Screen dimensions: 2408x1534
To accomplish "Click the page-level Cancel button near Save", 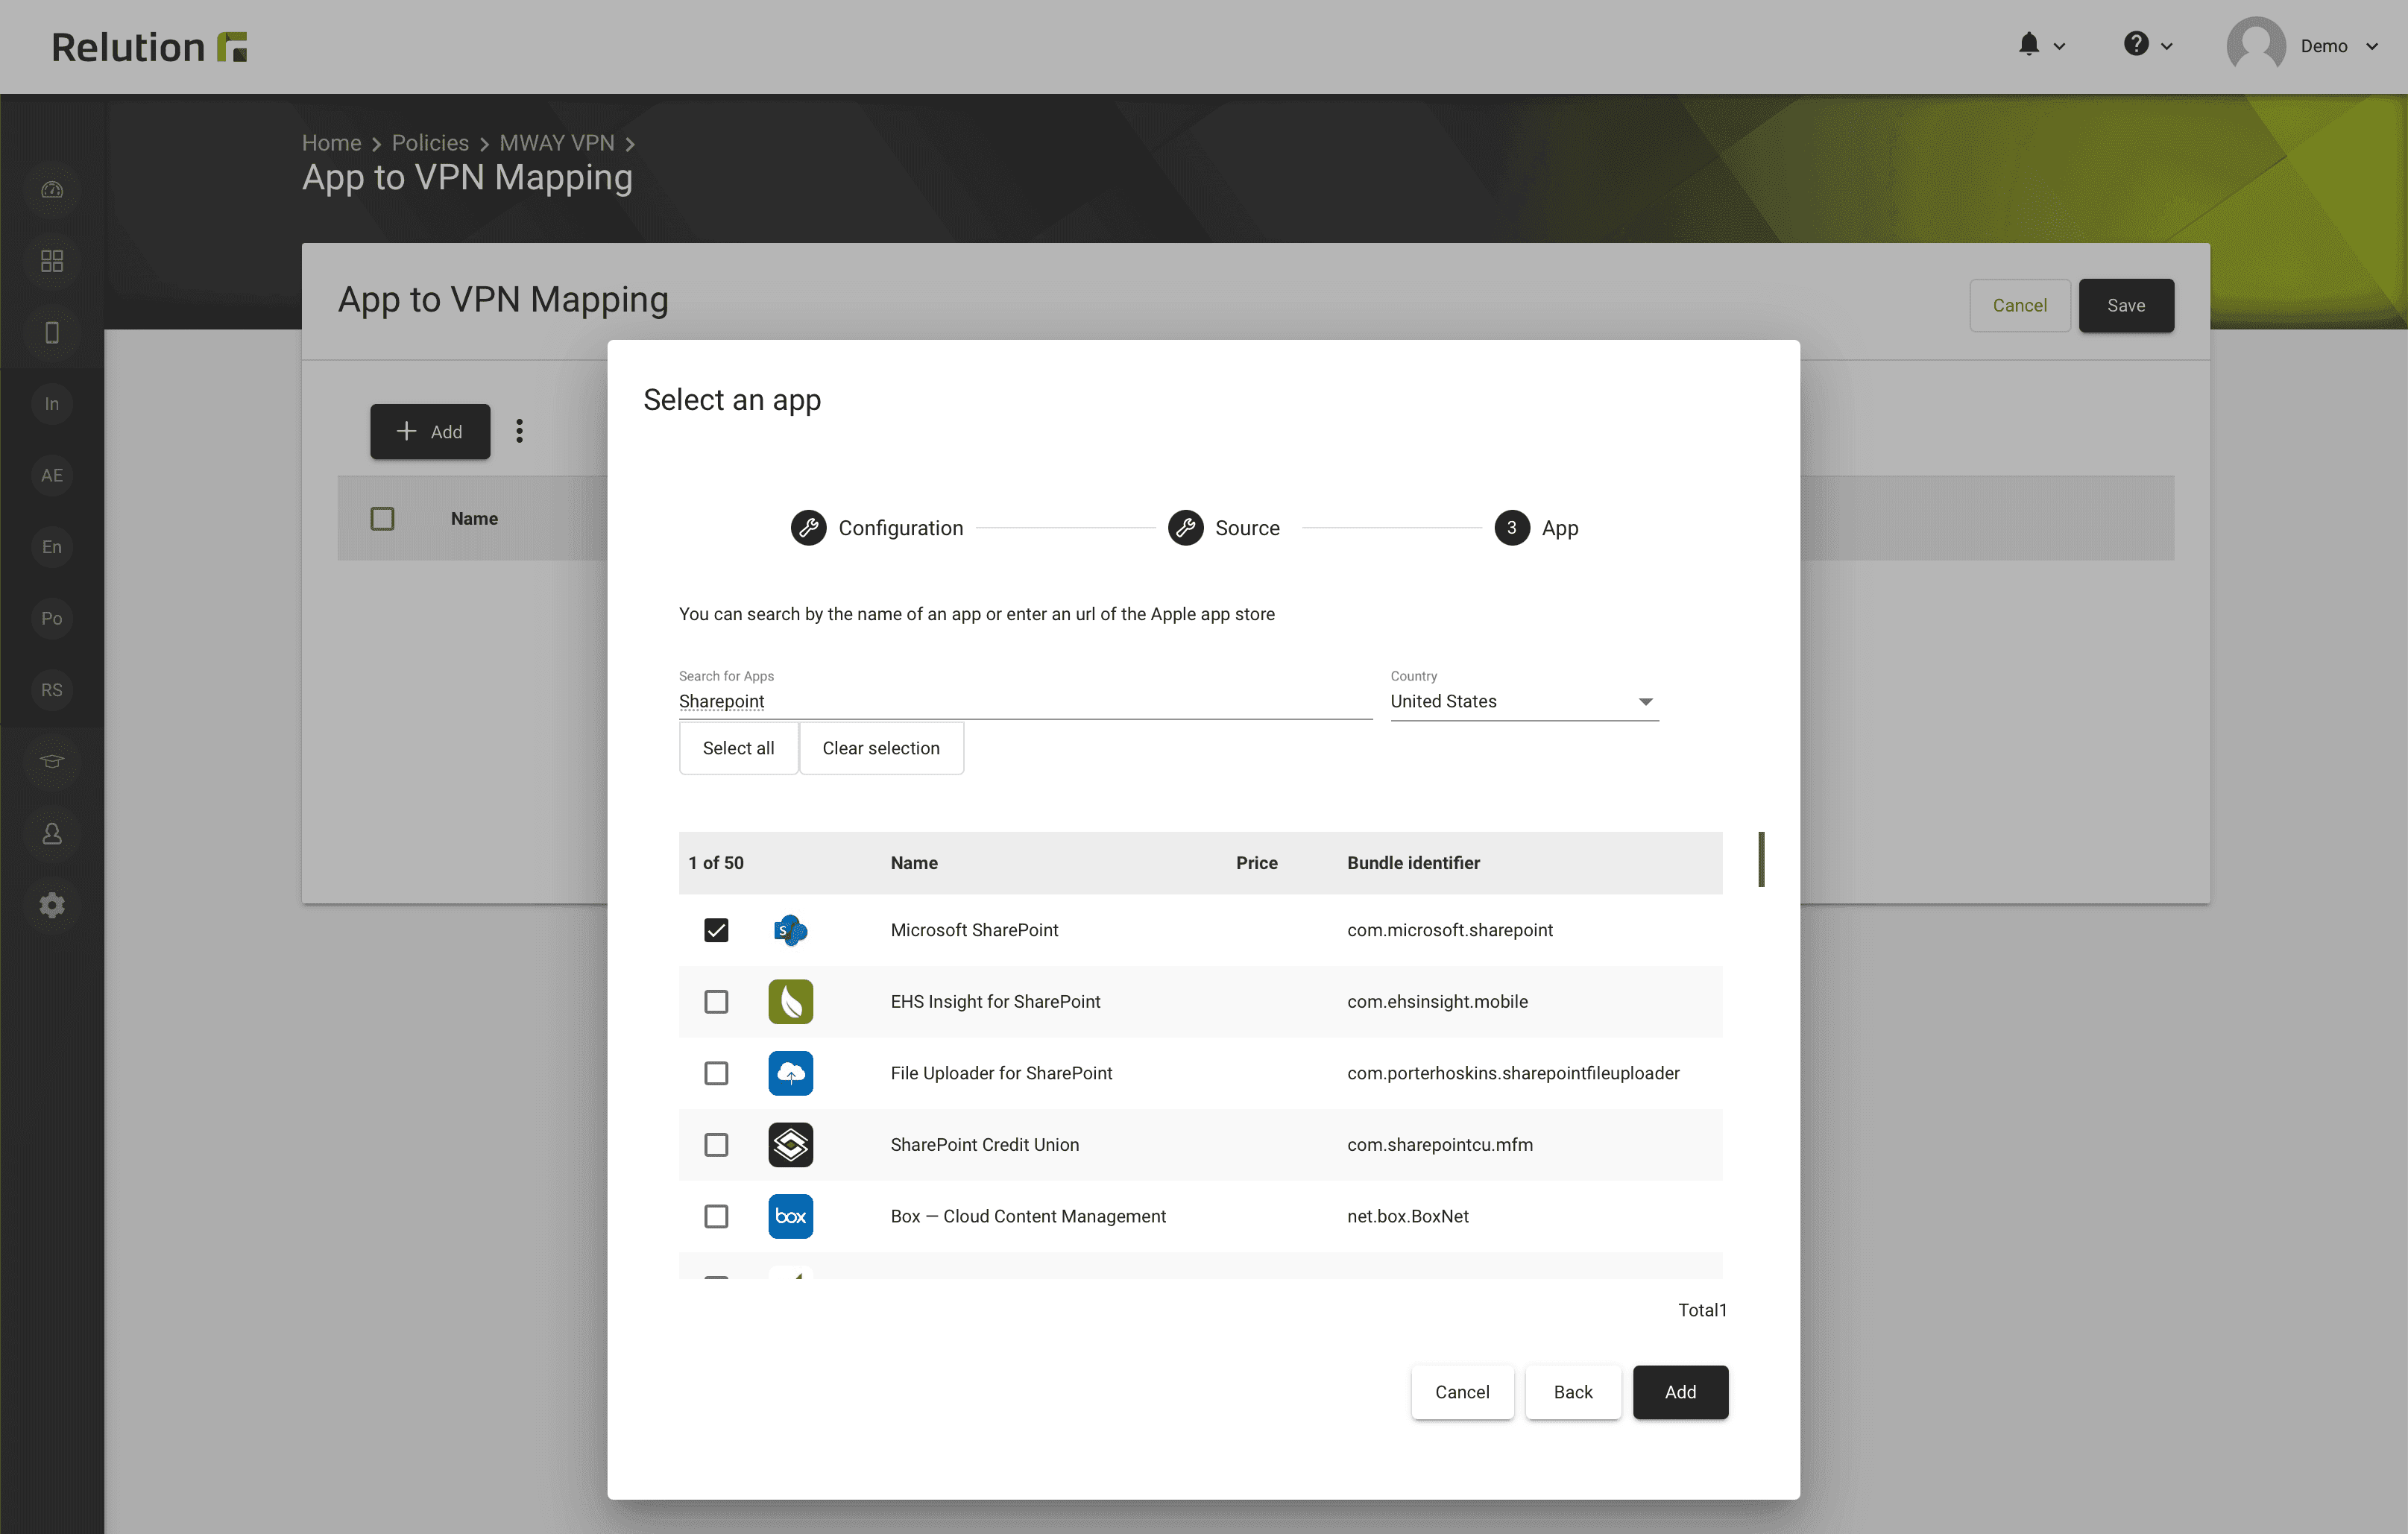I will tap(2019, 305).
